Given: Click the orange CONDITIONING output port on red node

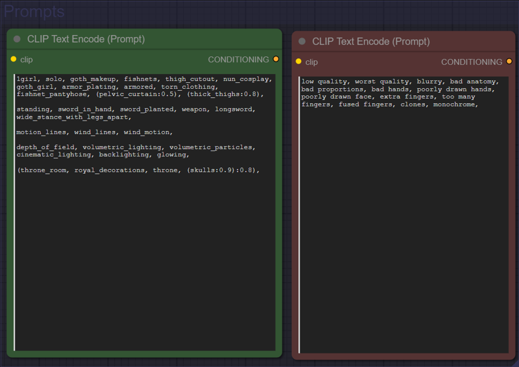Looking at the screenshot, I should 509,62.
